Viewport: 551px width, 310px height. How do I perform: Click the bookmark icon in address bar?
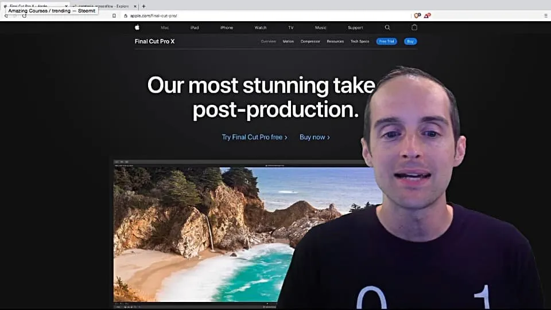pyautogui.click(x=114, y=16)
